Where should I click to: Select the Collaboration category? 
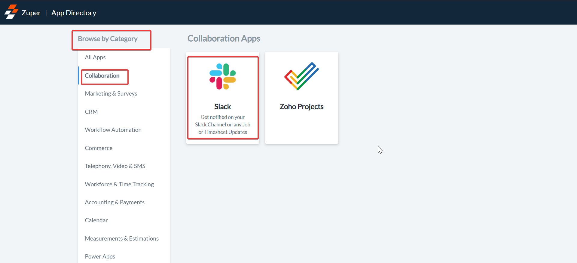coord(102,75)
